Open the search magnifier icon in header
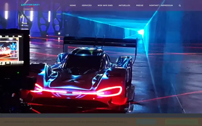 pyautogui.click(x=180, y=5)
